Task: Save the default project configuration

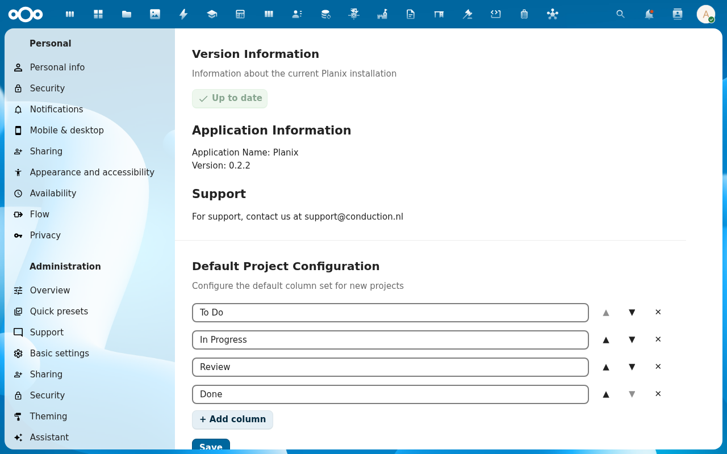Action: click(211, 445)
